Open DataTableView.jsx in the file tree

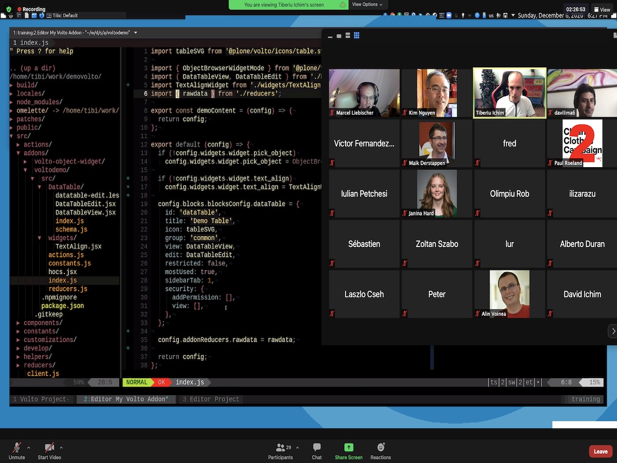click(x=85, y=212)
